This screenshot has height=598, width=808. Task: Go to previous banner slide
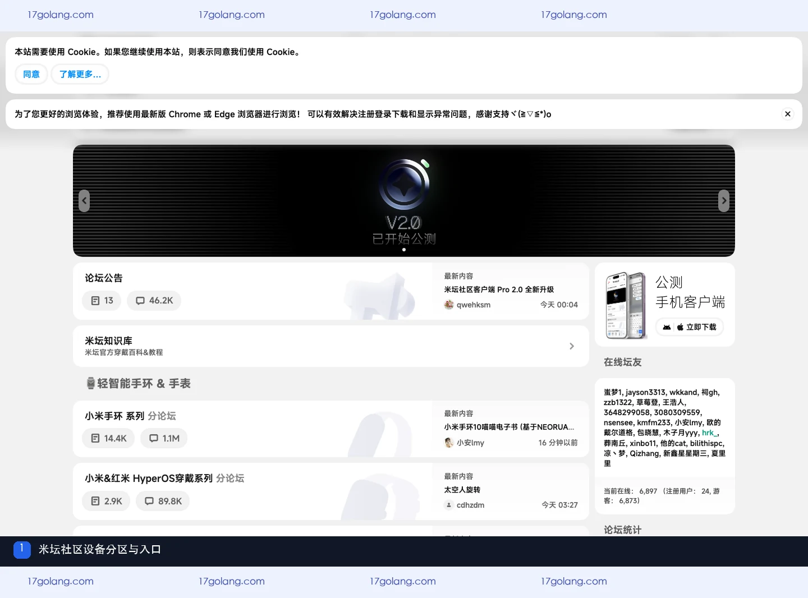click(x=84, y=201)
